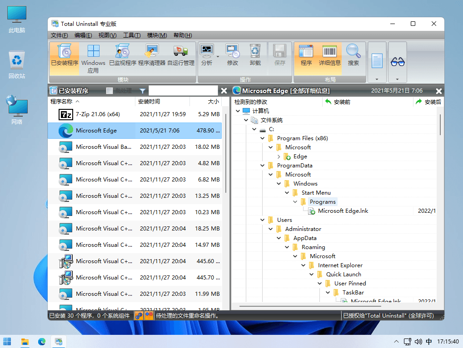The width and height of the screenshot is (463, 348).
Task: Click the filter funnel icon
Action: click(x=143, y=91)
